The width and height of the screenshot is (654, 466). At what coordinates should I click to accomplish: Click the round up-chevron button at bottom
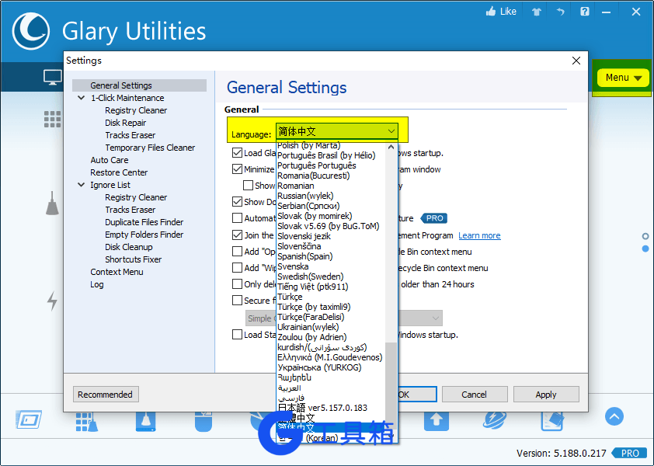coord(614,416)
